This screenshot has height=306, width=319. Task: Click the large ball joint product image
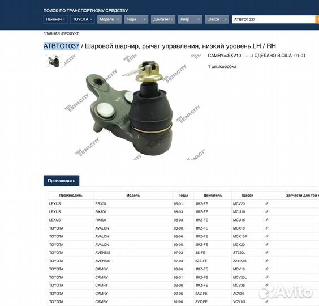130,108
